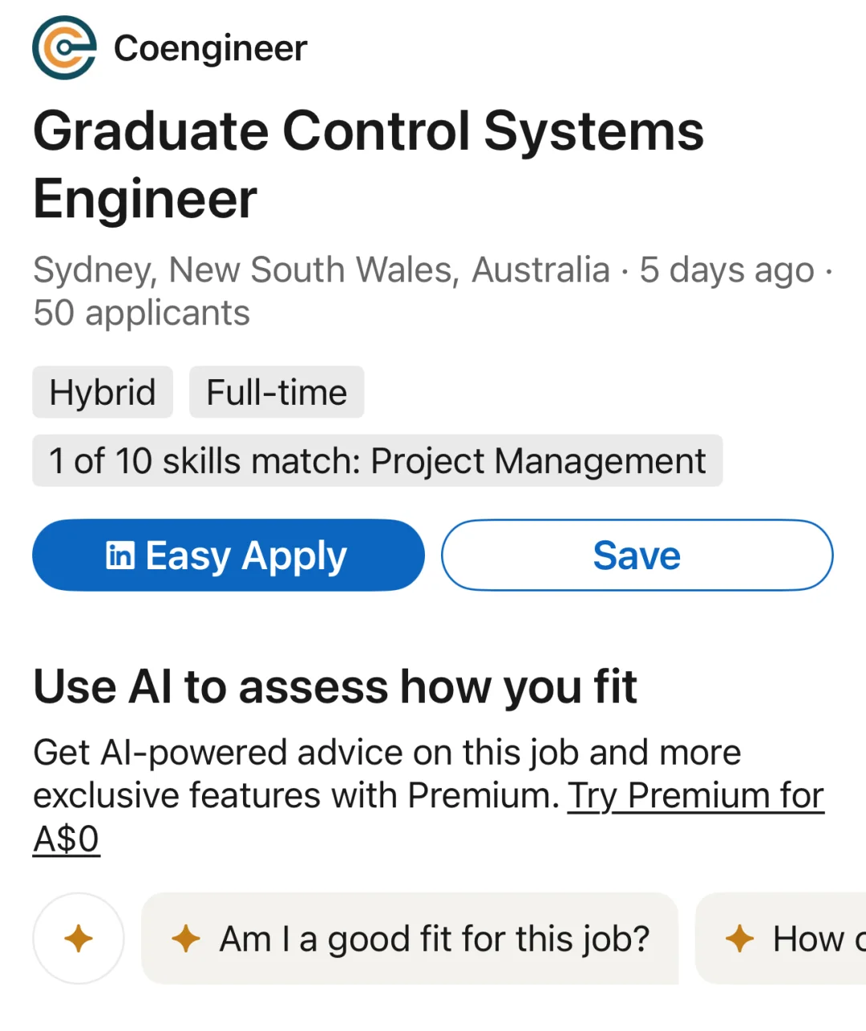866x1031 pixels.
Task: Tap the Coengineer company logo
Action: [x=64, y=48]
